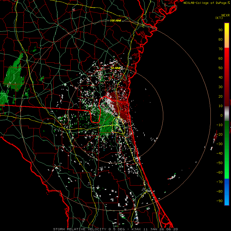Click the -60 value on velocity scale
Screen dimensions: 231x231
click(219, 172)
